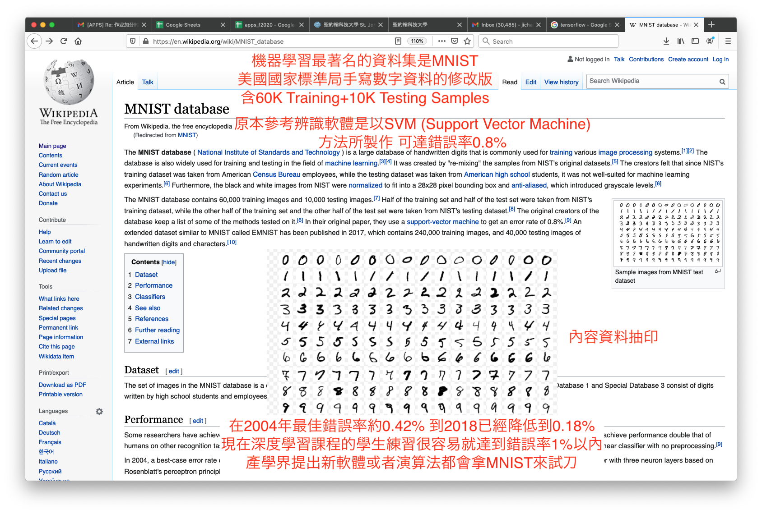762x514 pixels.
Task: Open the machine learning link
Action: [351, 163]
